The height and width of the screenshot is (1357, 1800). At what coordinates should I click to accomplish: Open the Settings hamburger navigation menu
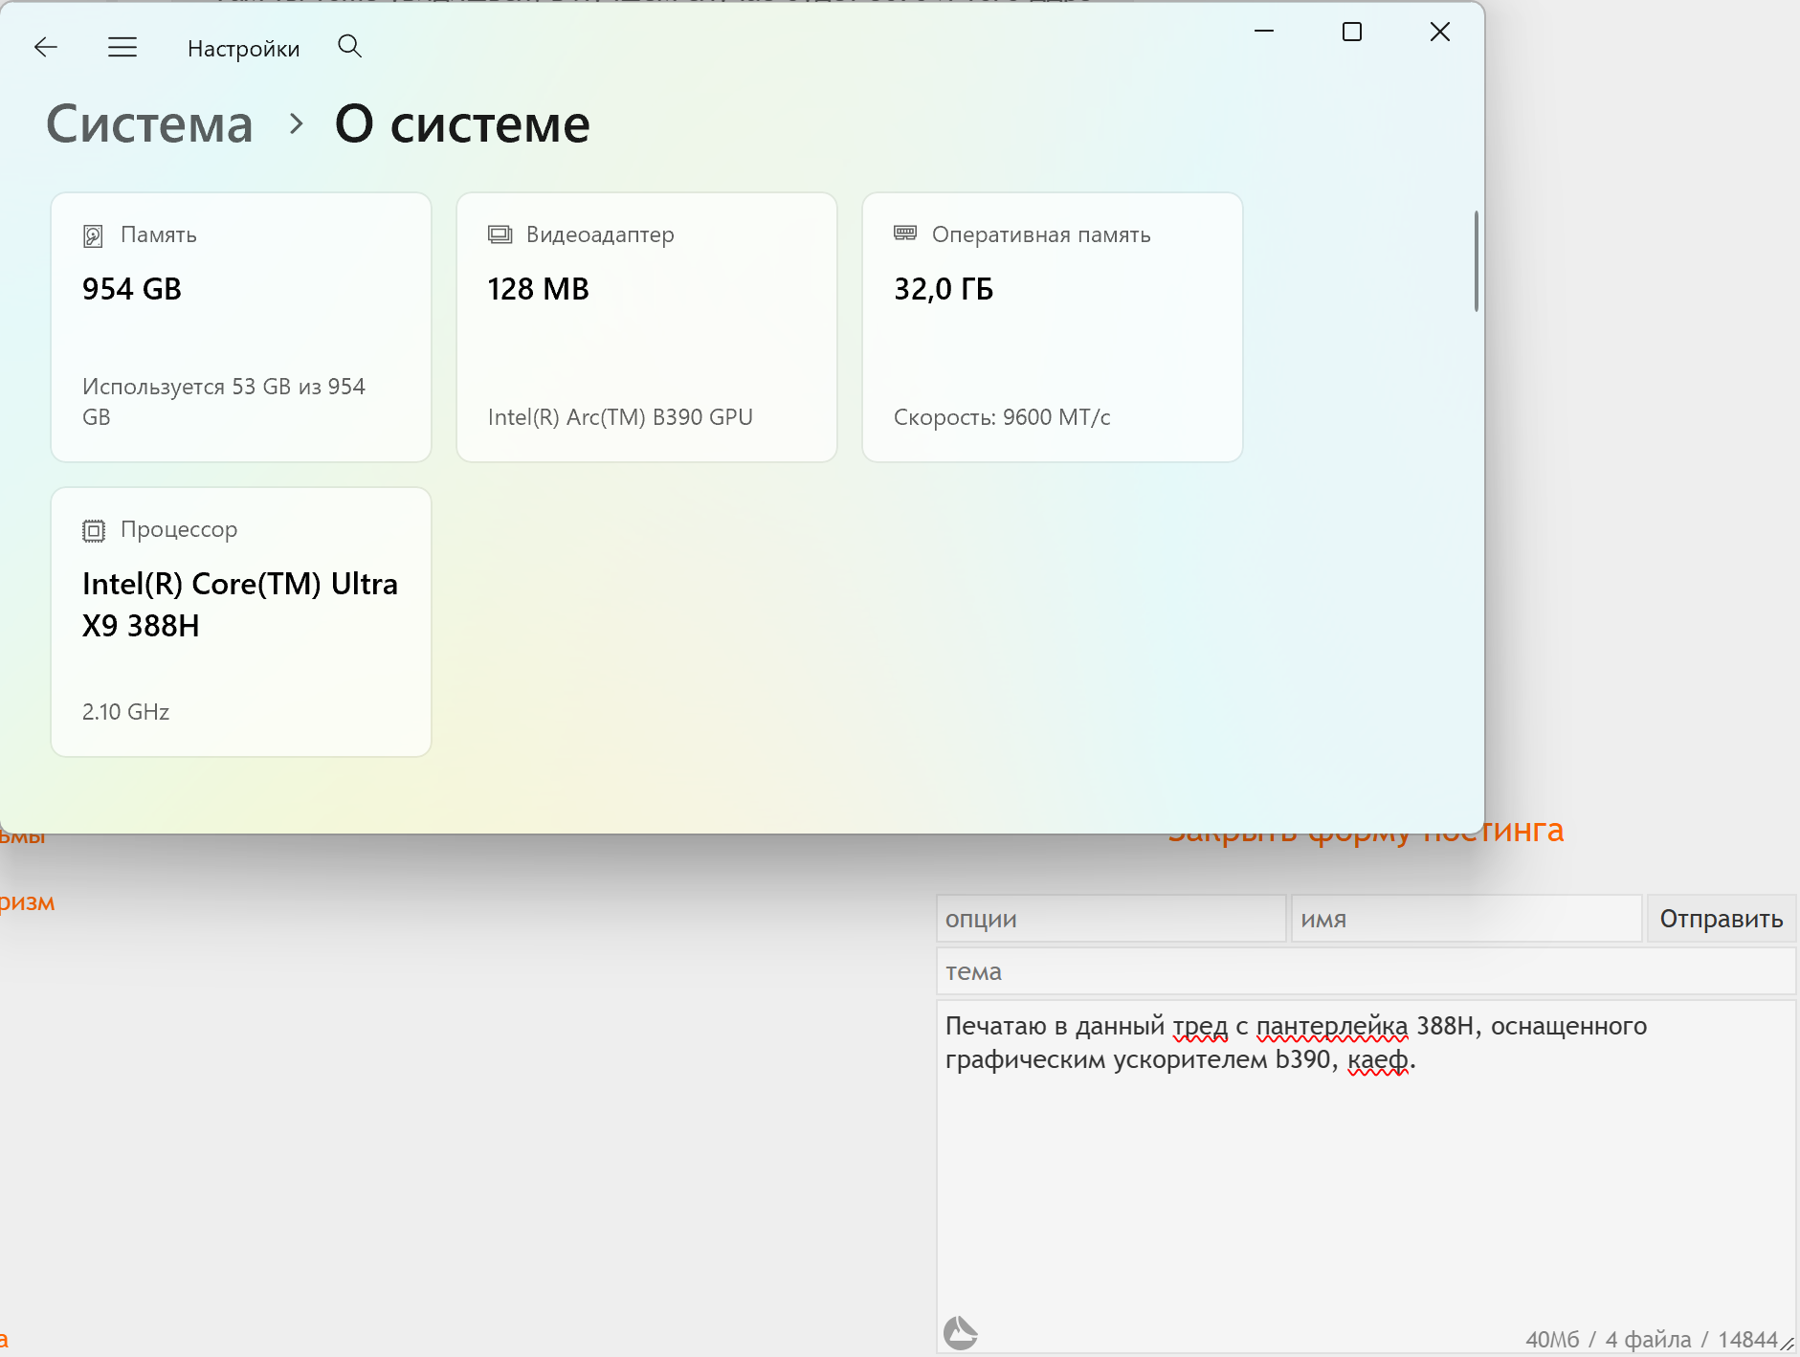(x=122, y=47)
